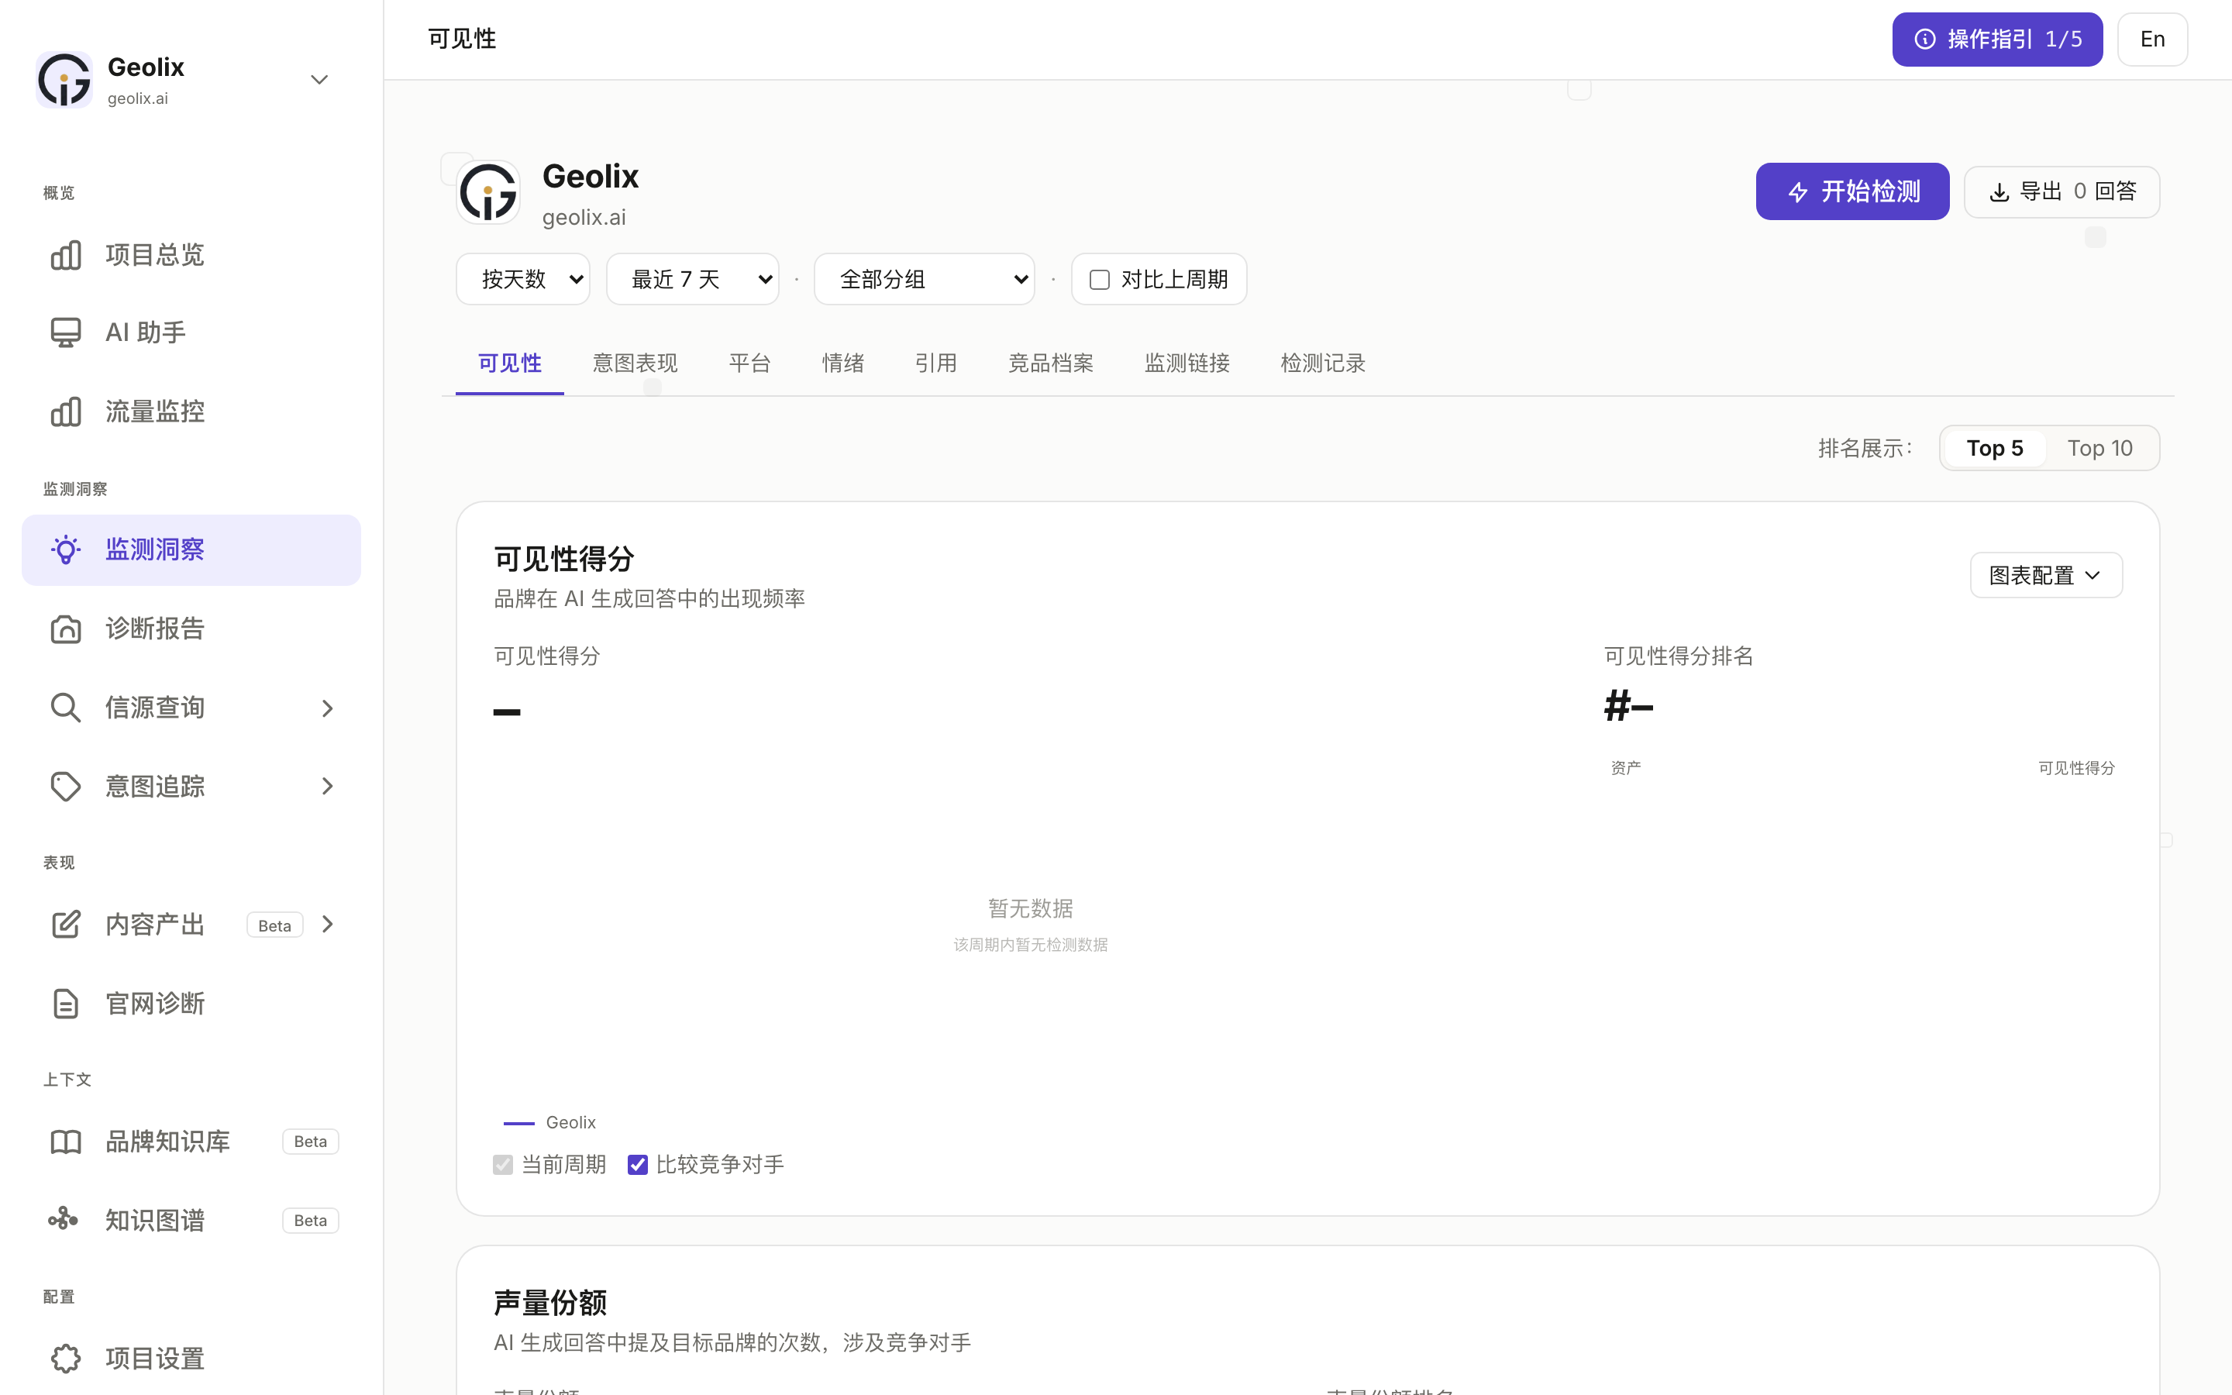Click the 监测洞察 lightbulb icon
The image size is (2232, 1395).
tap(65, 550)
